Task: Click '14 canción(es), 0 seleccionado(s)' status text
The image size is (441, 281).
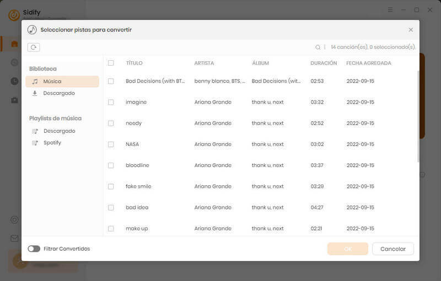Action: pos(373,47)
